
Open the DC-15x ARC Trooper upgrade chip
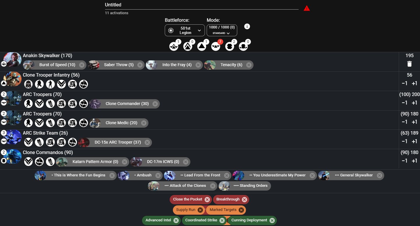(115, 142)
